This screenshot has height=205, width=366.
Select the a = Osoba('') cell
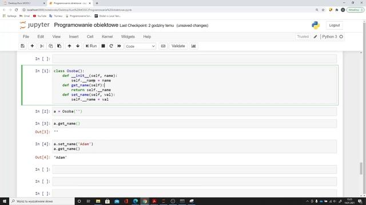pos(194,112)
